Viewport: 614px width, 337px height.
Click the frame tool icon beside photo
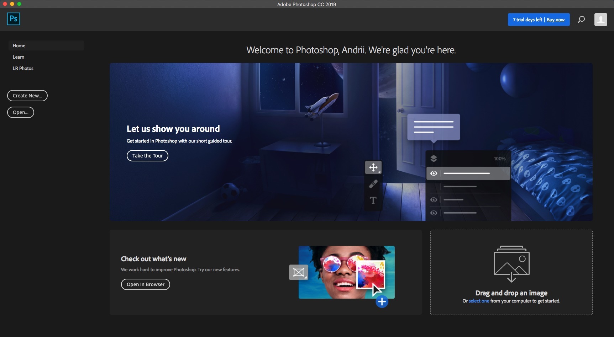(x=298, y=273)
